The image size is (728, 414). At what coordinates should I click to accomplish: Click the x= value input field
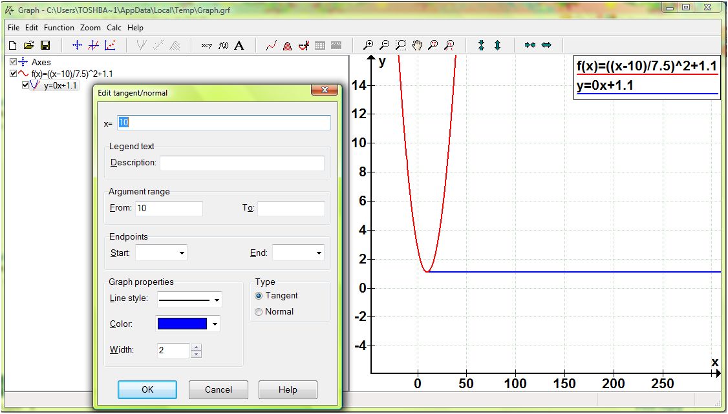(224, 123)
